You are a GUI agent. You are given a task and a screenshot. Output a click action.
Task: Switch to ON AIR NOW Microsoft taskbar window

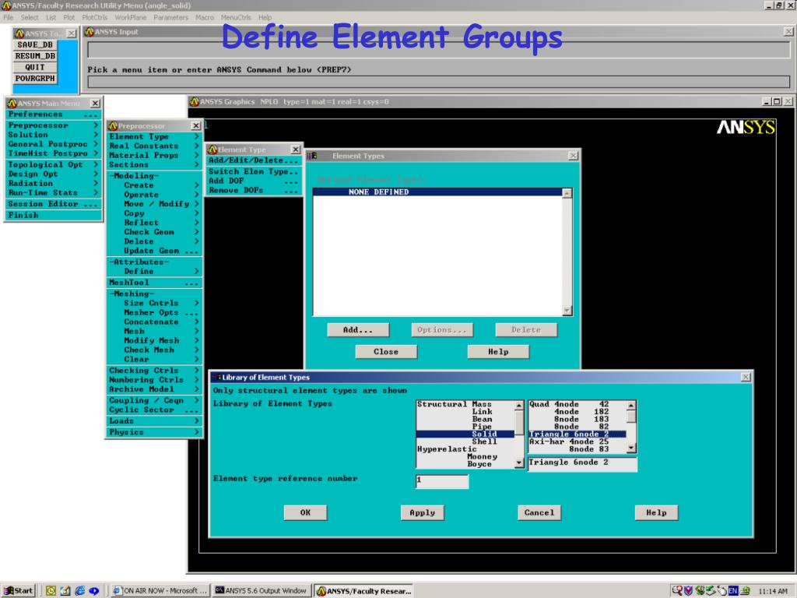click(x=160, y=590)
